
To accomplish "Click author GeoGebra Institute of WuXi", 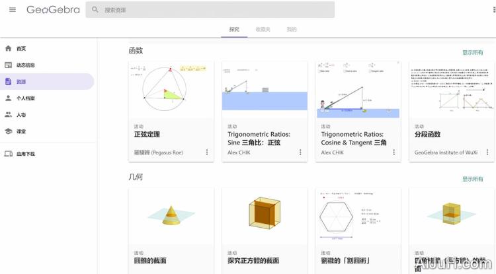I will 446,153.
